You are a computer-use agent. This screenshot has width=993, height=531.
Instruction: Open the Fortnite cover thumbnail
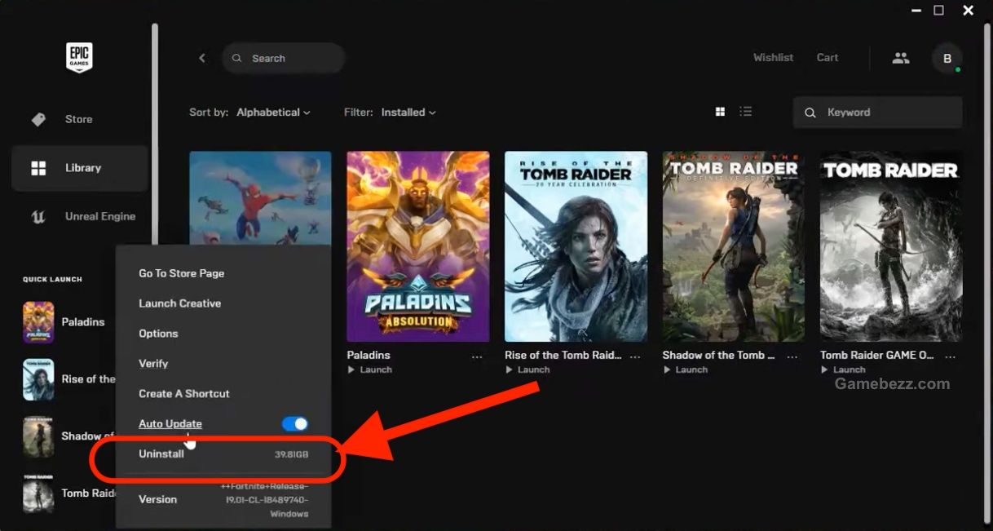click(x=260, y=197)
